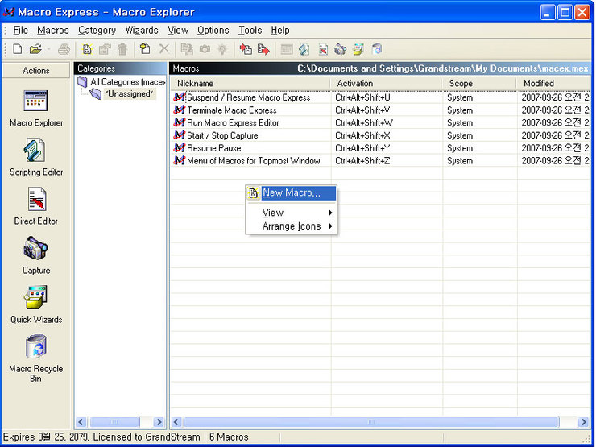Open Scripting Editor from Actions sidebar
596x447 pixels.
click(36, 157)
